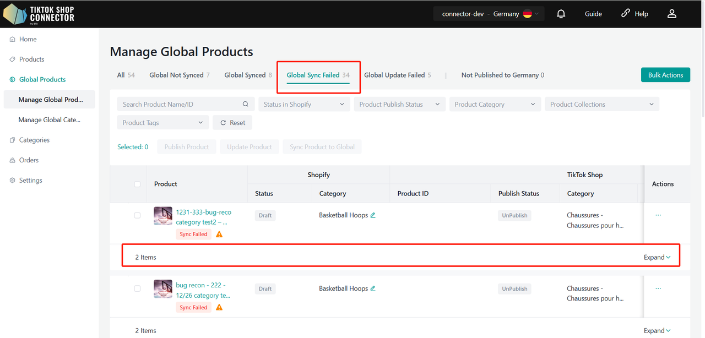The height and width of the screenshot is (338, 705).
Task: Click warning triangle on second Sync Failed product
Action: point(219,307)
